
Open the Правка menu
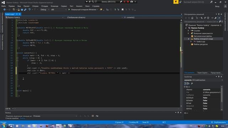pos(11,6)
